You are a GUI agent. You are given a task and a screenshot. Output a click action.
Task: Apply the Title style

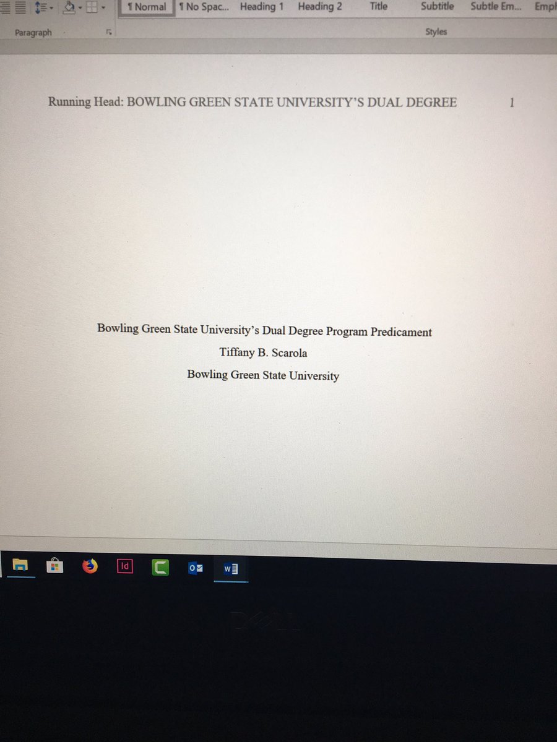click(378, 6)
